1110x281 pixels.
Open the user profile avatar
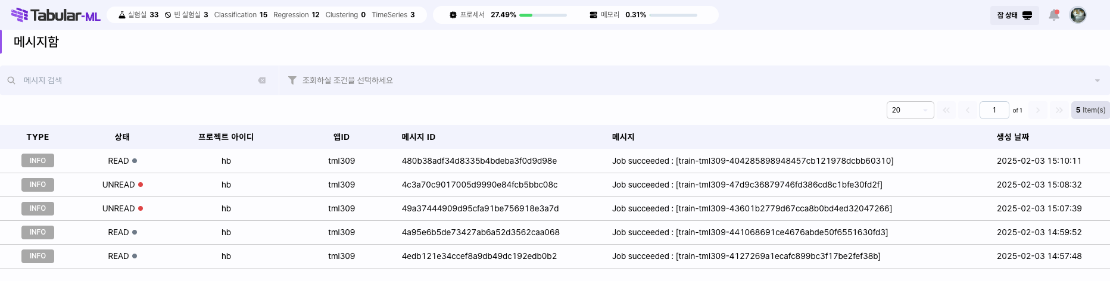click(x=1077, y=15)
